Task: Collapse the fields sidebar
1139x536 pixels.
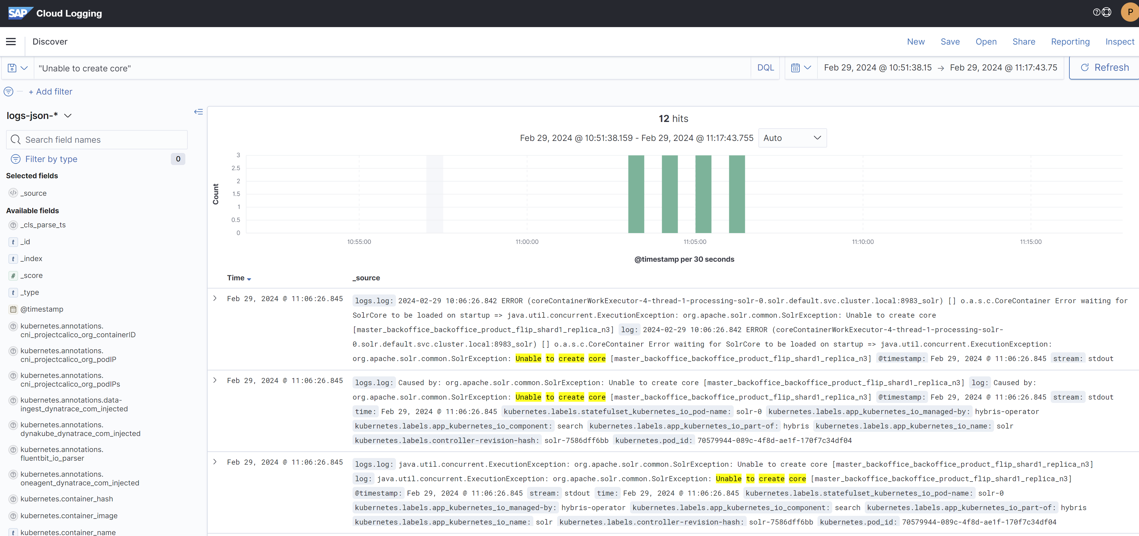Action: (199, 112)
